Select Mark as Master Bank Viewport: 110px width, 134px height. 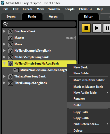(88, 87)
